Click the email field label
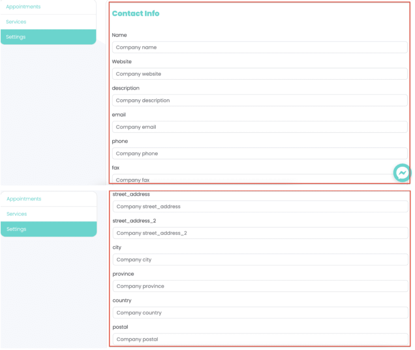The width and height of the screenshot is (415, 350). click(x=119, y=115)
